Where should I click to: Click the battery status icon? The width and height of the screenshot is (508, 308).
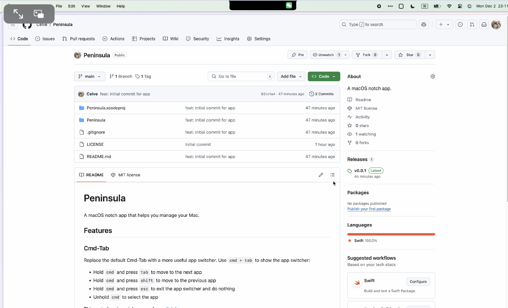click(x=437, y=6)
